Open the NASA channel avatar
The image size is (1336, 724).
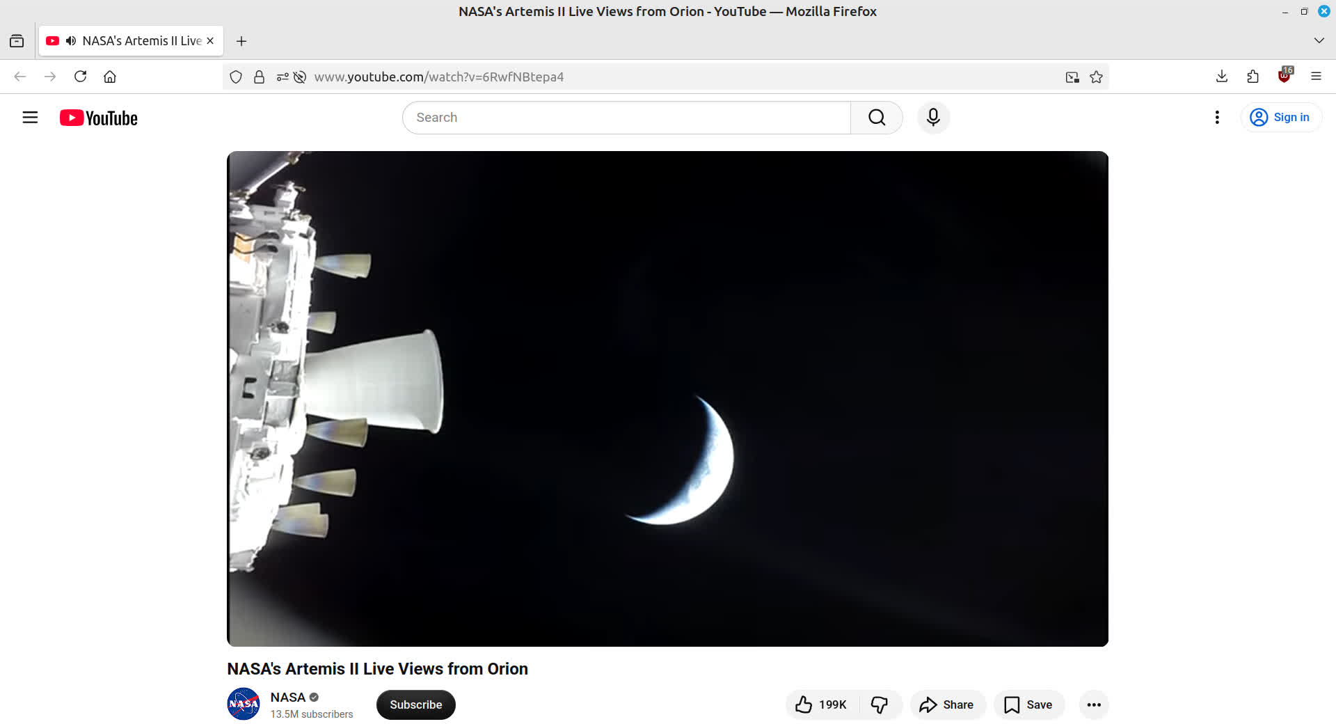(x=244, y=704)
